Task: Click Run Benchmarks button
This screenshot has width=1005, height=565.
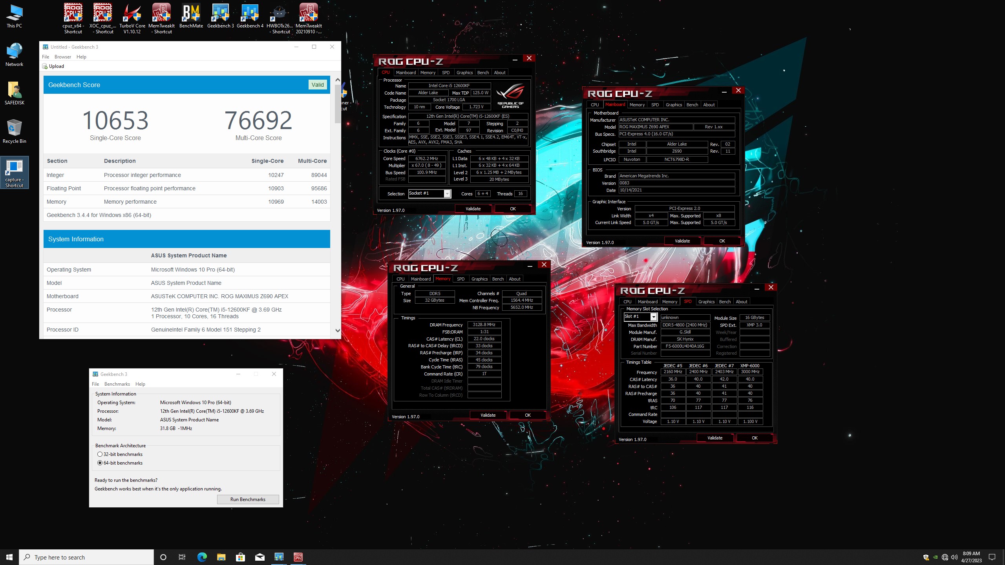Action: pyautogui.click(x=248, y=499)
